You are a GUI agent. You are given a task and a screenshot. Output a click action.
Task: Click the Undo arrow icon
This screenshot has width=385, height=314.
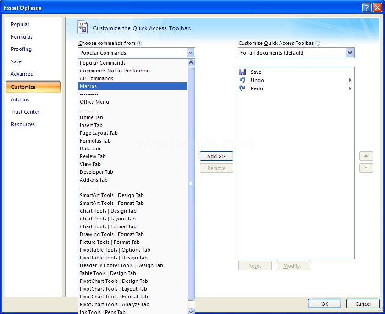pos(242,80)
